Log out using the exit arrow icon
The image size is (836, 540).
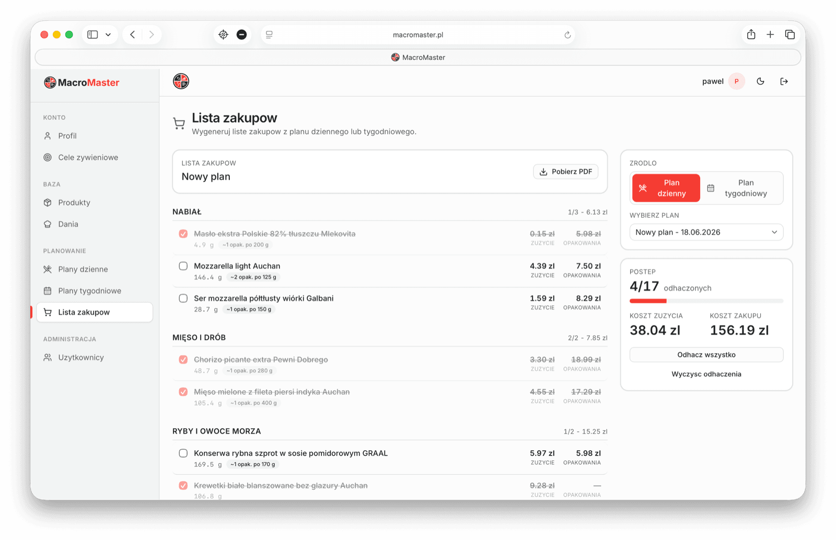click(x=784, y=81)
